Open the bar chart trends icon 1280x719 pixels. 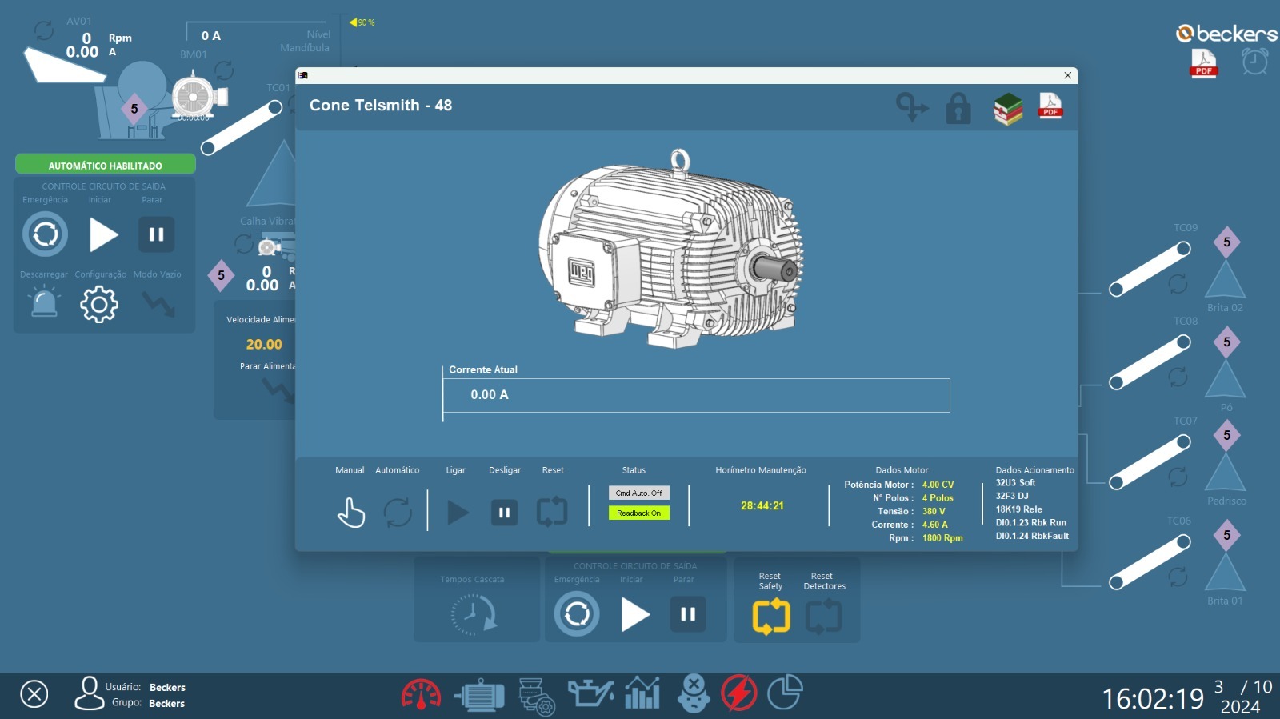pyautogui.click(x=642, y=693)
